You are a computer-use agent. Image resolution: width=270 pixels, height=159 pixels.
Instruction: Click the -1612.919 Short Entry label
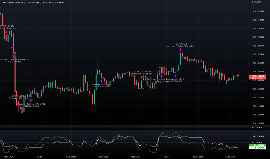[142, 73]
